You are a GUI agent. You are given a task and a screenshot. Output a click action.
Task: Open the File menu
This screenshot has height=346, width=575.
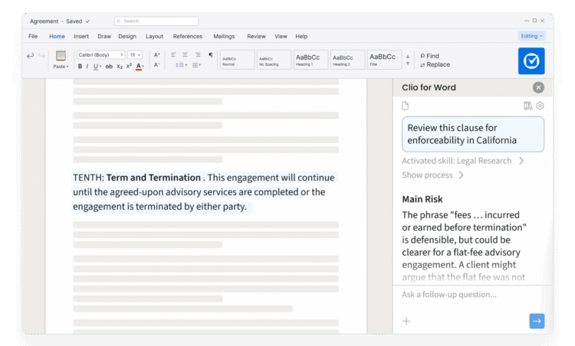click(x=33, y=36)
